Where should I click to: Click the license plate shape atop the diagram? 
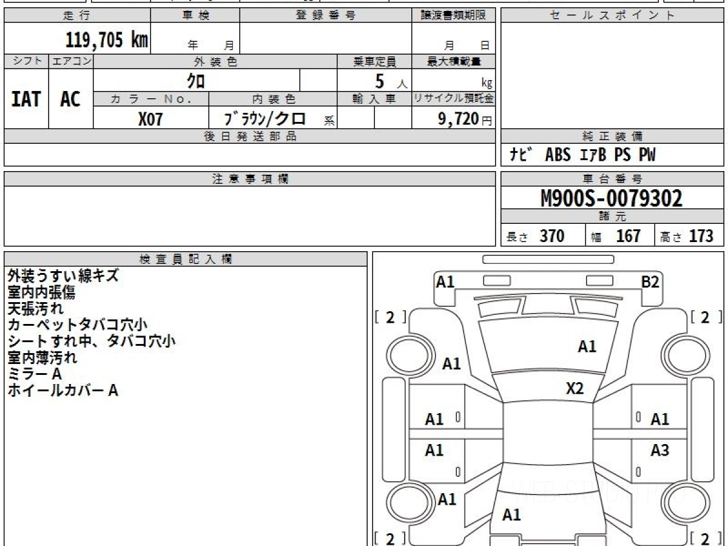[548, 260]
